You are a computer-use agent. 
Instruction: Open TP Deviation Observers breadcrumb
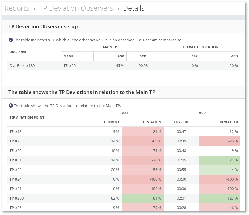point(76,8)
